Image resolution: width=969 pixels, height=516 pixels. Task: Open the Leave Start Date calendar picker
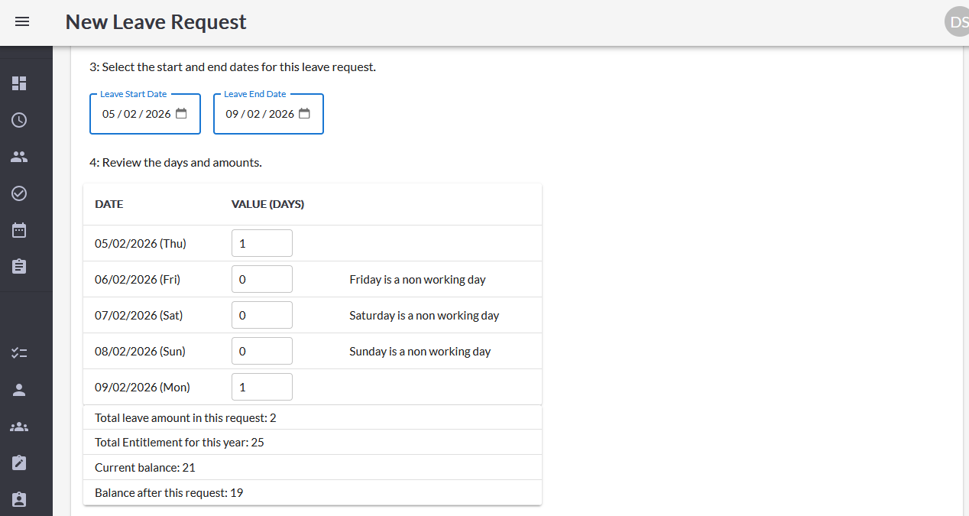181,114
